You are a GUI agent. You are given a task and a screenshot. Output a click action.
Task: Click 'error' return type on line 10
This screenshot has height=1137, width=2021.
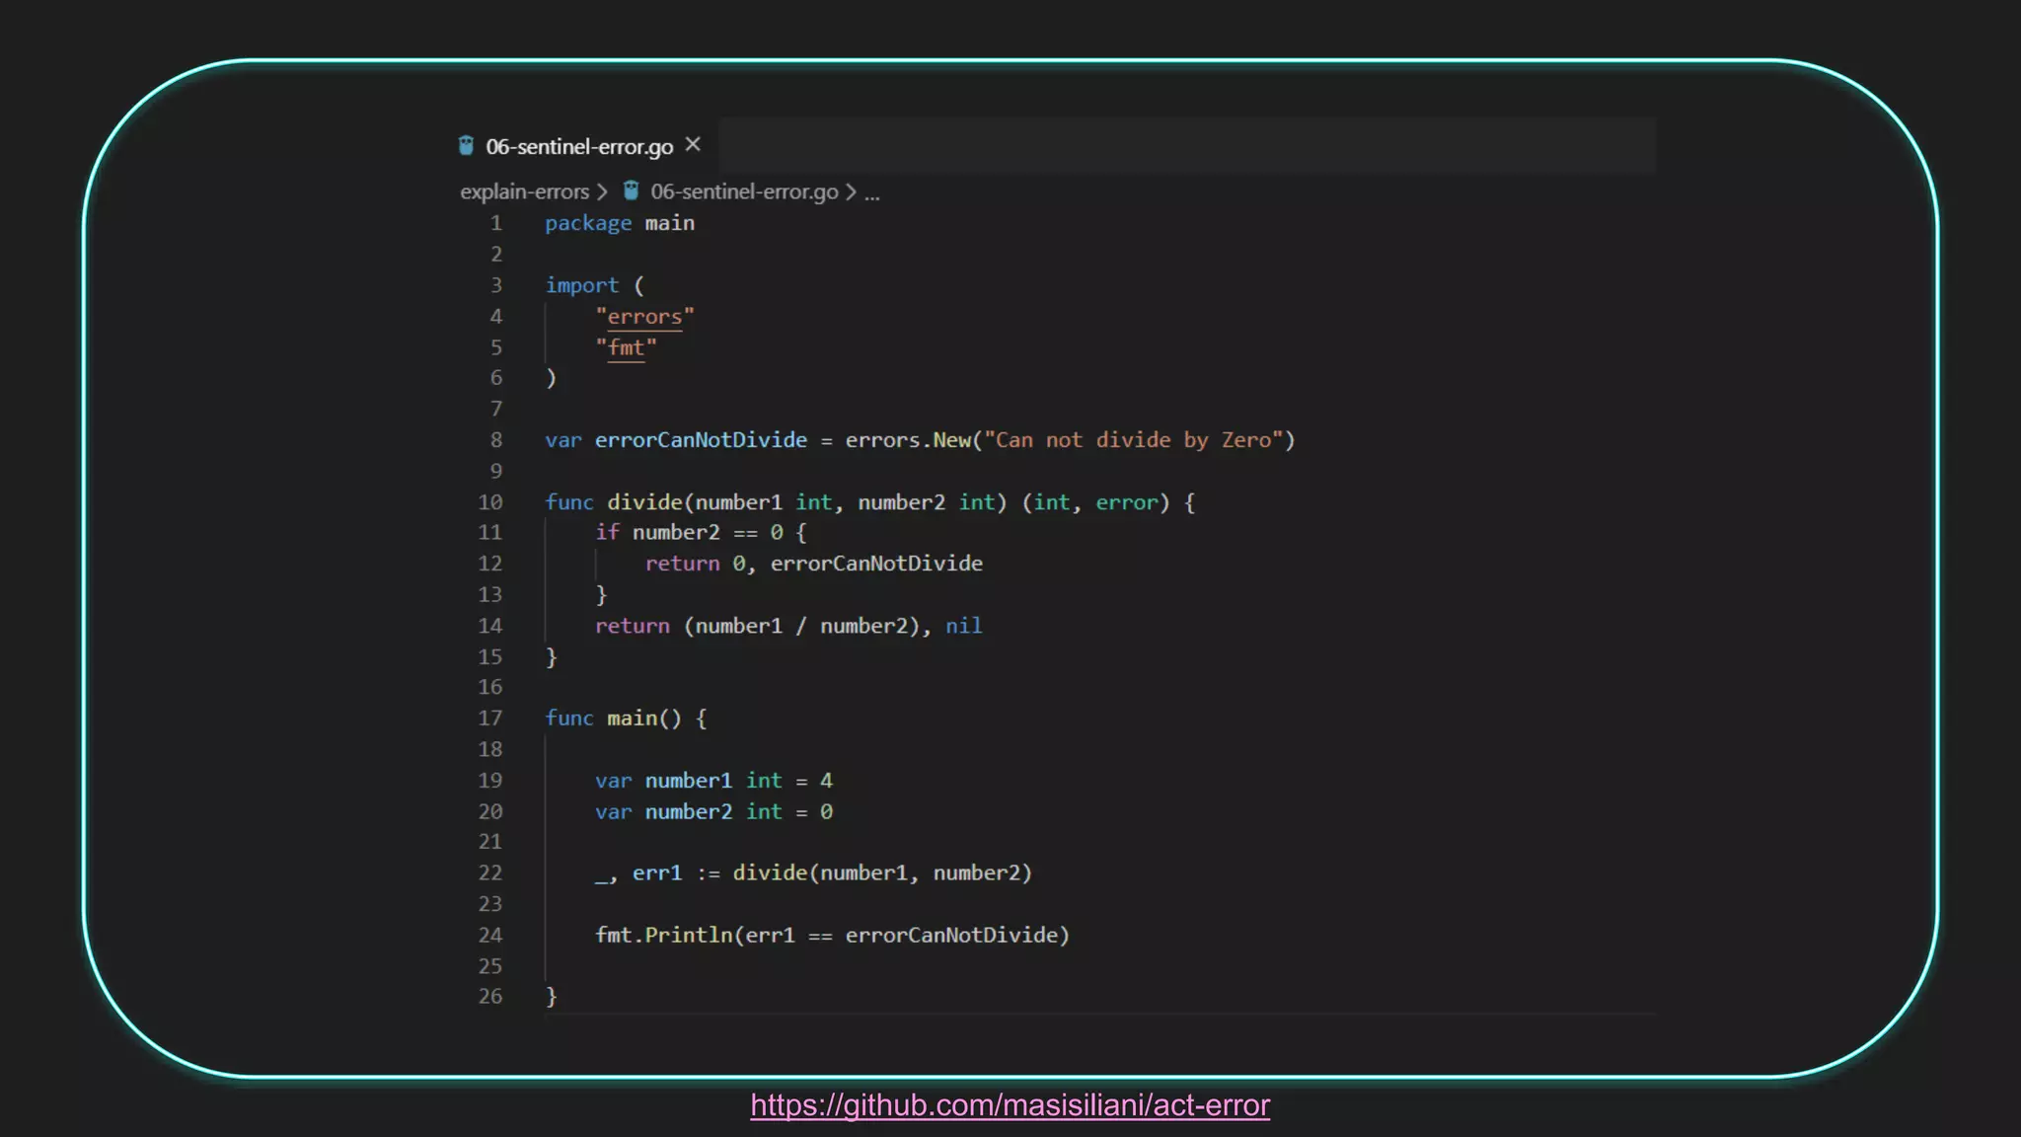pos(1126,502)
